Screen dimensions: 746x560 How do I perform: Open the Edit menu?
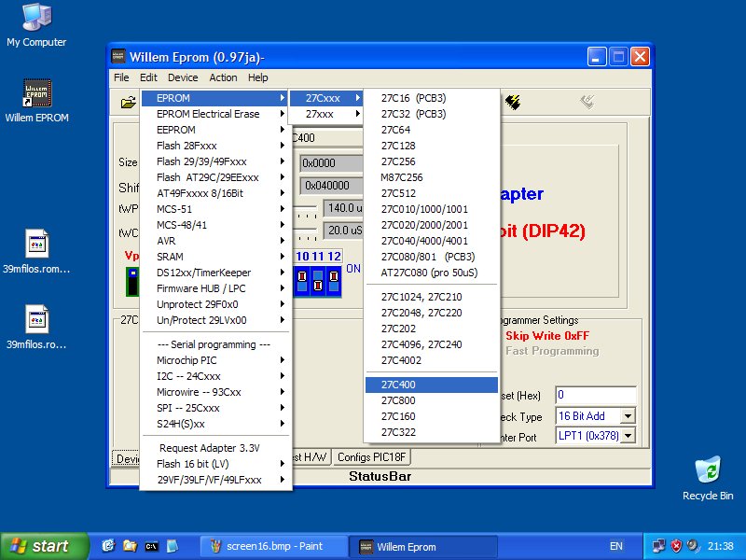148,77
